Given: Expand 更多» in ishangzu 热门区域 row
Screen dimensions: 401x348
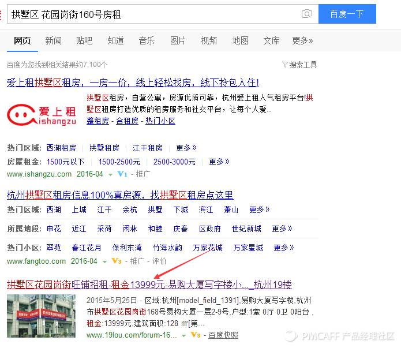Looking at the screenshot, I should pos(186,148).
